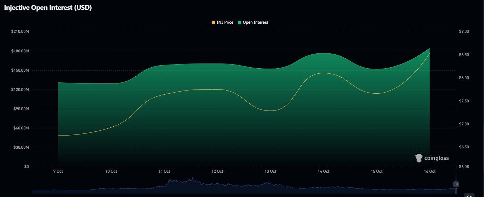484x197 pixels.
Task: Click the 14 Oct date label
Action: pos(324,171)
